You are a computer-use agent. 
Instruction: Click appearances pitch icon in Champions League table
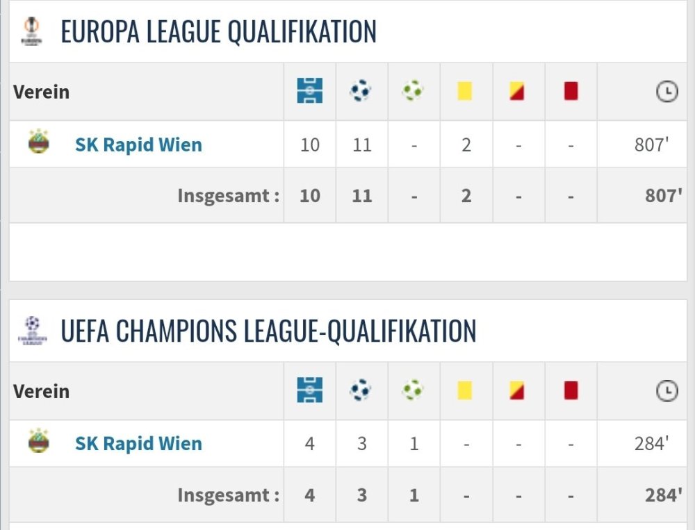click(x=310, y=390)
